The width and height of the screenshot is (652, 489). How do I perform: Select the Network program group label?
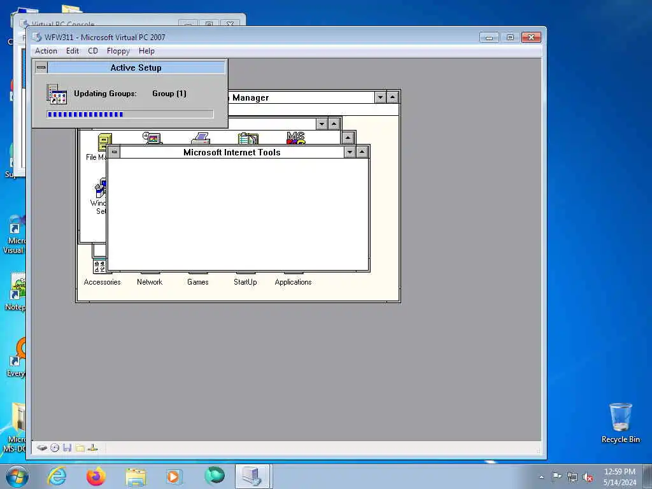coord(150,282)
